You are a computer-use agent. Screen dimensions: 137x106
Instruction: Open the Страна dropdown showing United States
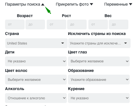tap(36, 43)
